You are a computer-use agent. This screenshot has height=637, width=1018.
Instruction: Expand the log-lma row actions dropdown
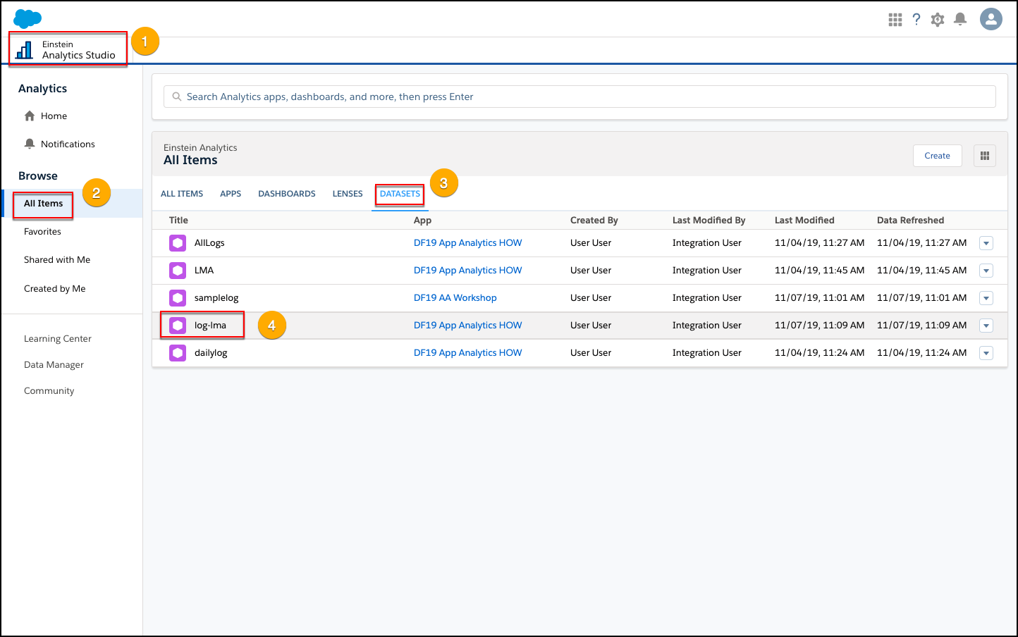[x=986, y=326]
